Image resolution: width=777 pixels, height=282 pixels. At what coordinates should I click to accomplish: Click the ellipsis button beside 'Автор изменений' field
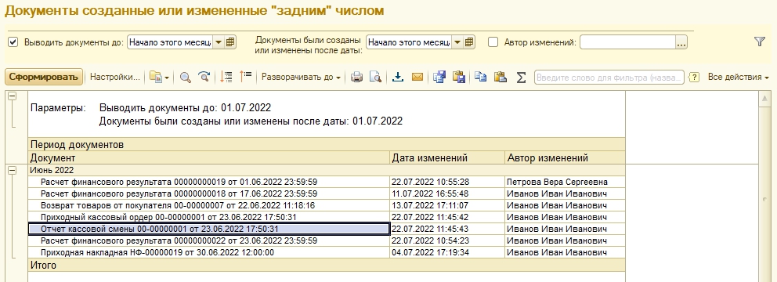[682, 42]
